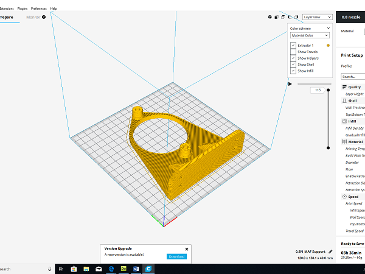Viewport: 365px width, 274px height.
Task: Collapse the Color scheme panel chevron
Action: coord(328,28)
